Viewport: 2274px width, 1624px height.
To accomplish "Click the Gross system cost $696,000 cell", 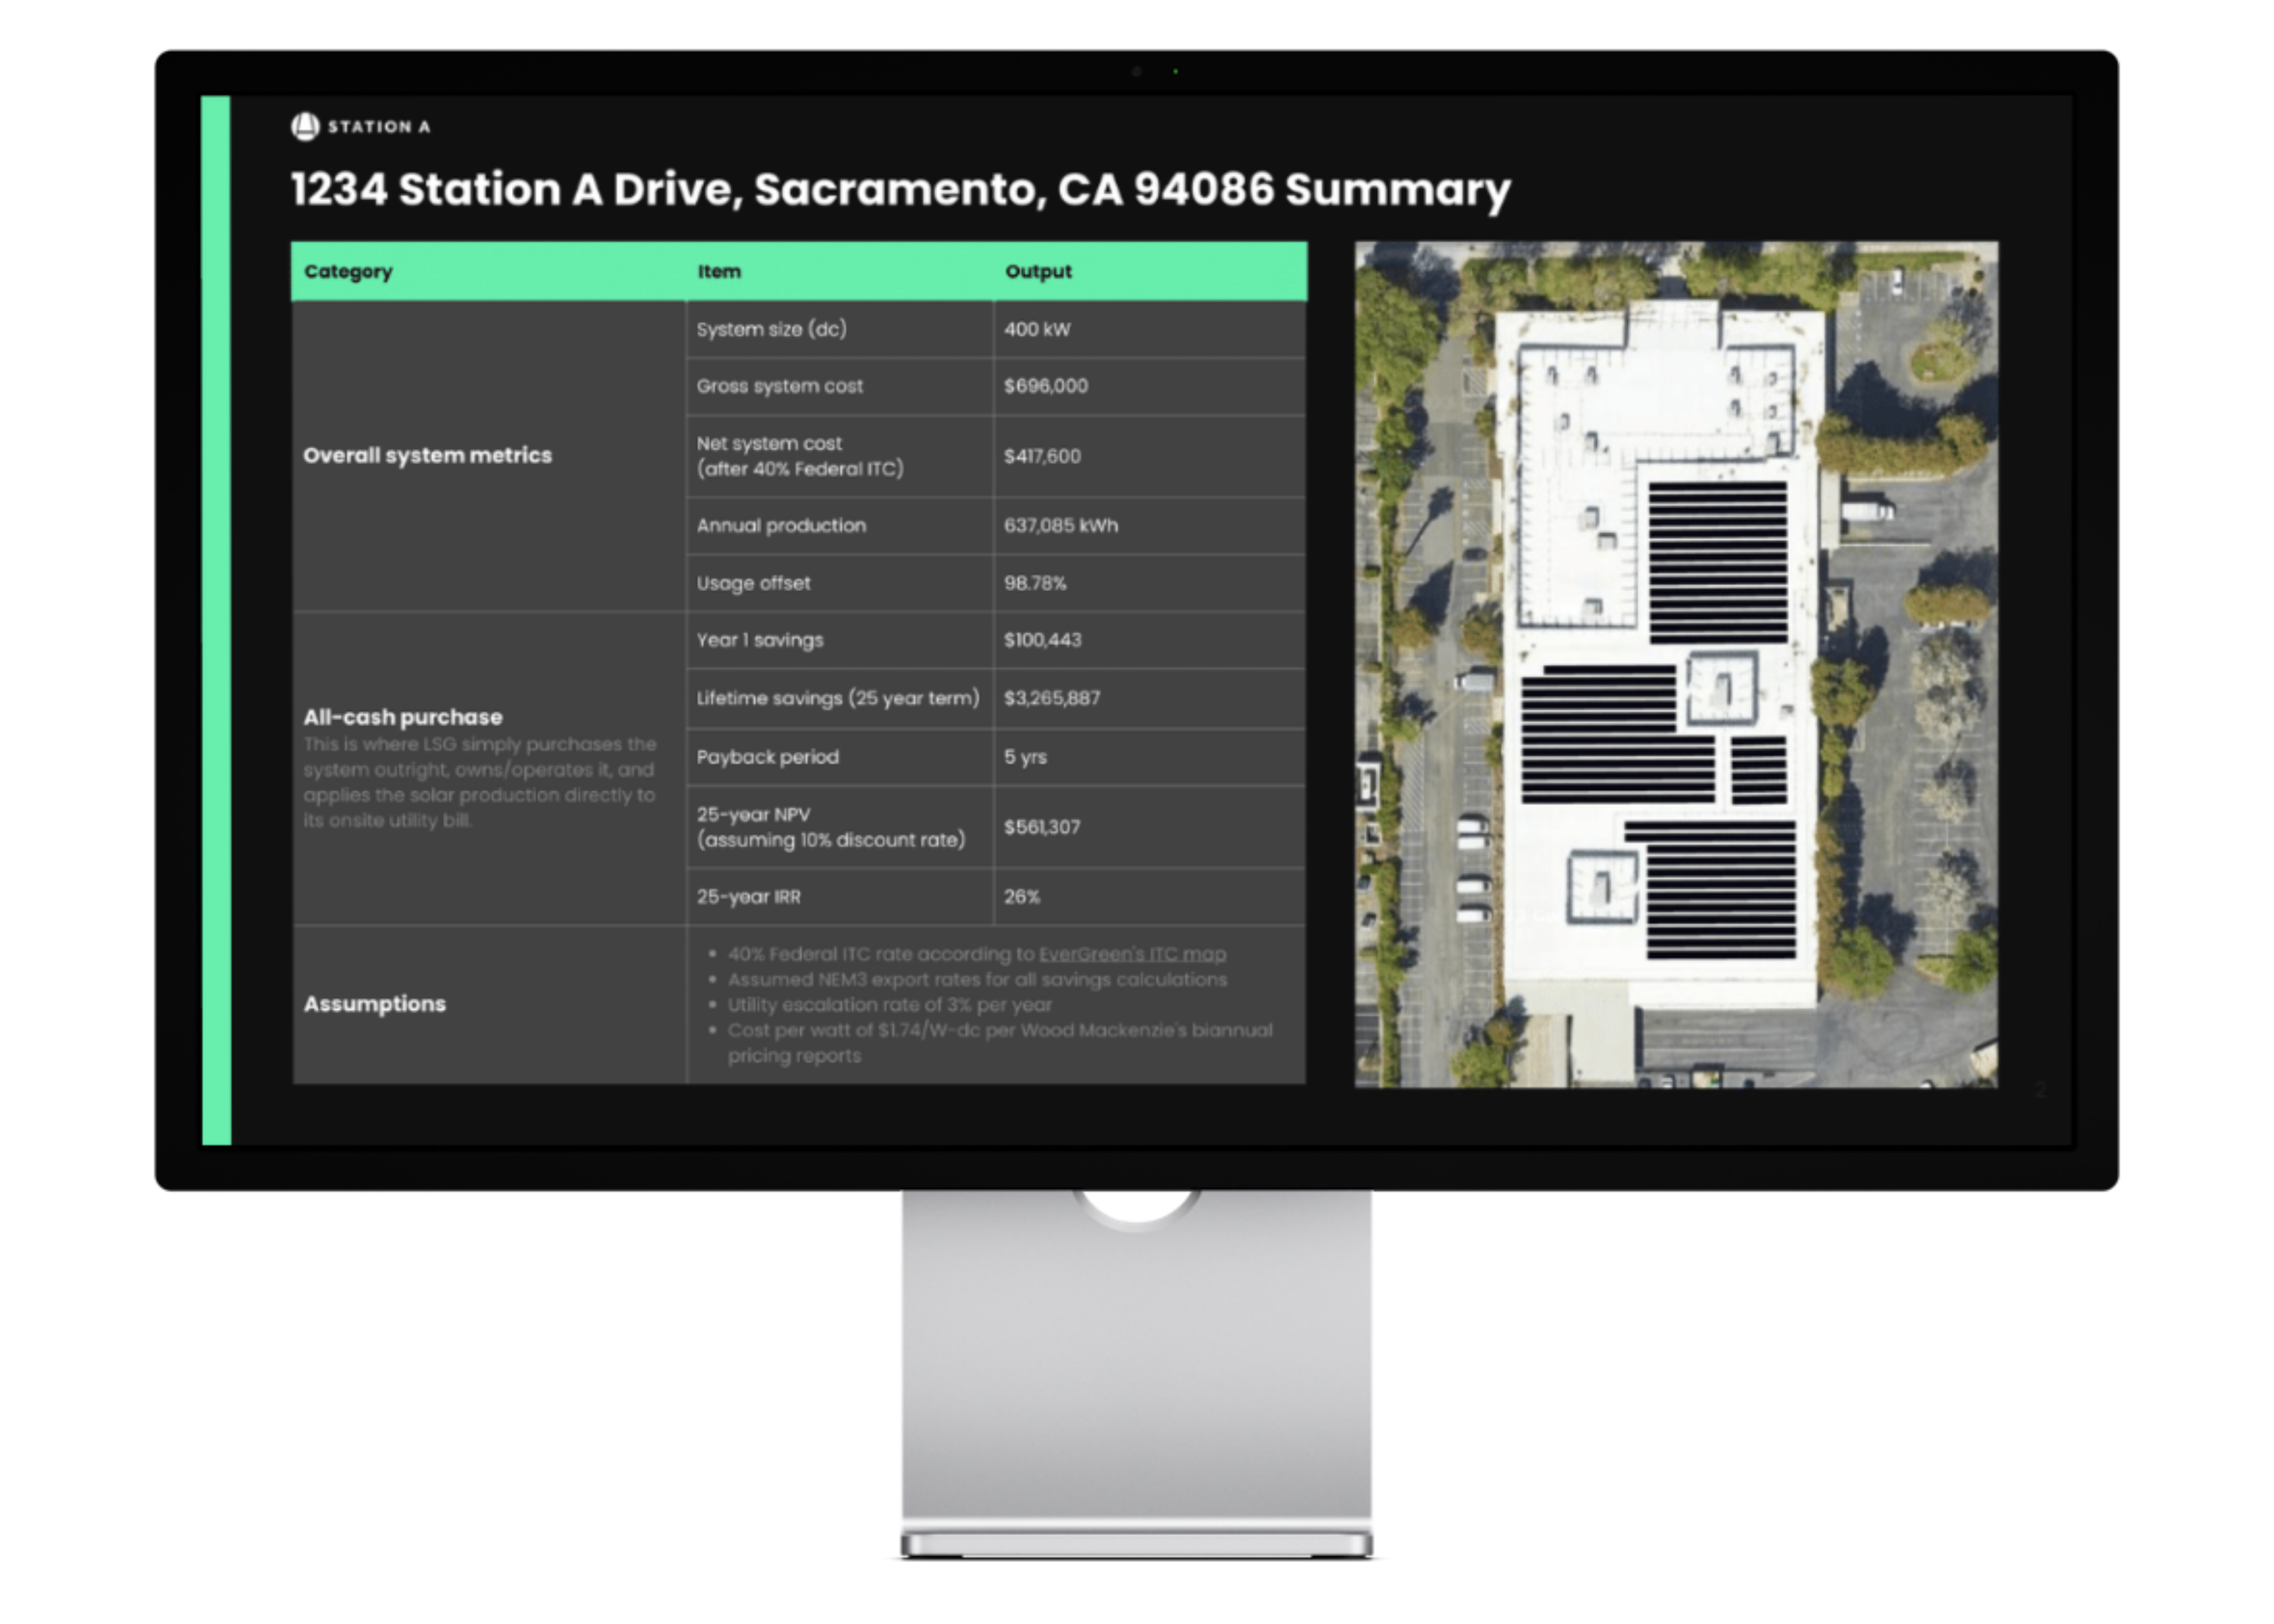I will coord(1045,386).
